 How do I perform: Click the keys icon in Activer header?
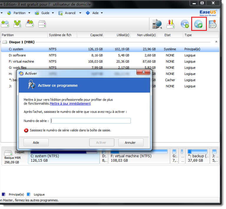point(32,85)
